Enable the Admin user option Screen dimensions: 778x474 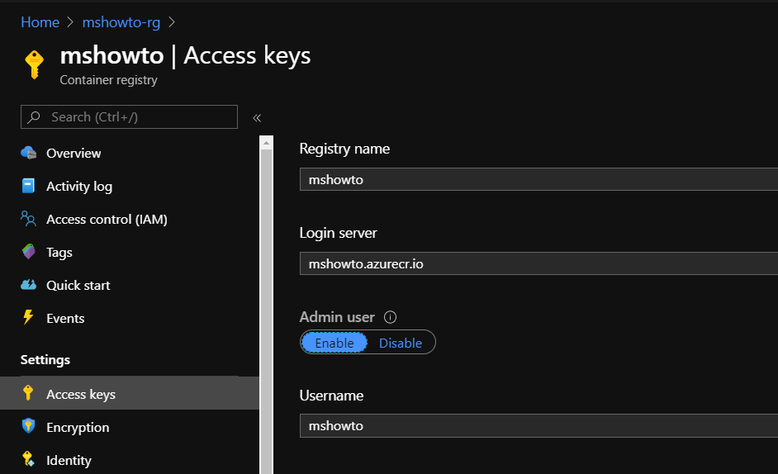point(334,343)
